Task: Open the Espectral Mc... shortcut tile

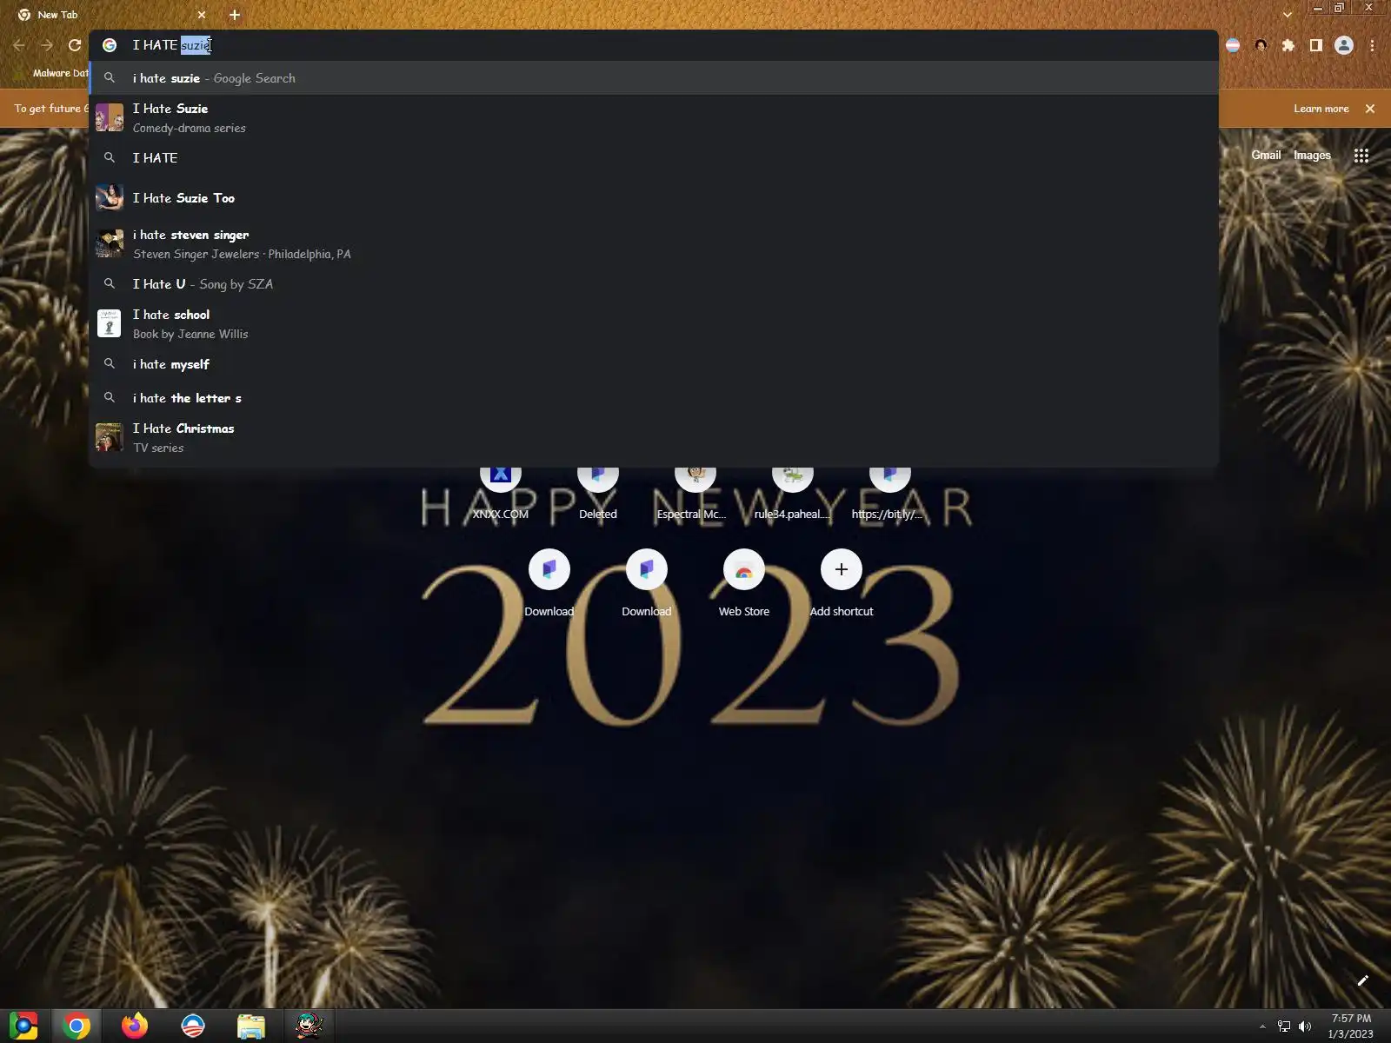Action: coord(695,494)
